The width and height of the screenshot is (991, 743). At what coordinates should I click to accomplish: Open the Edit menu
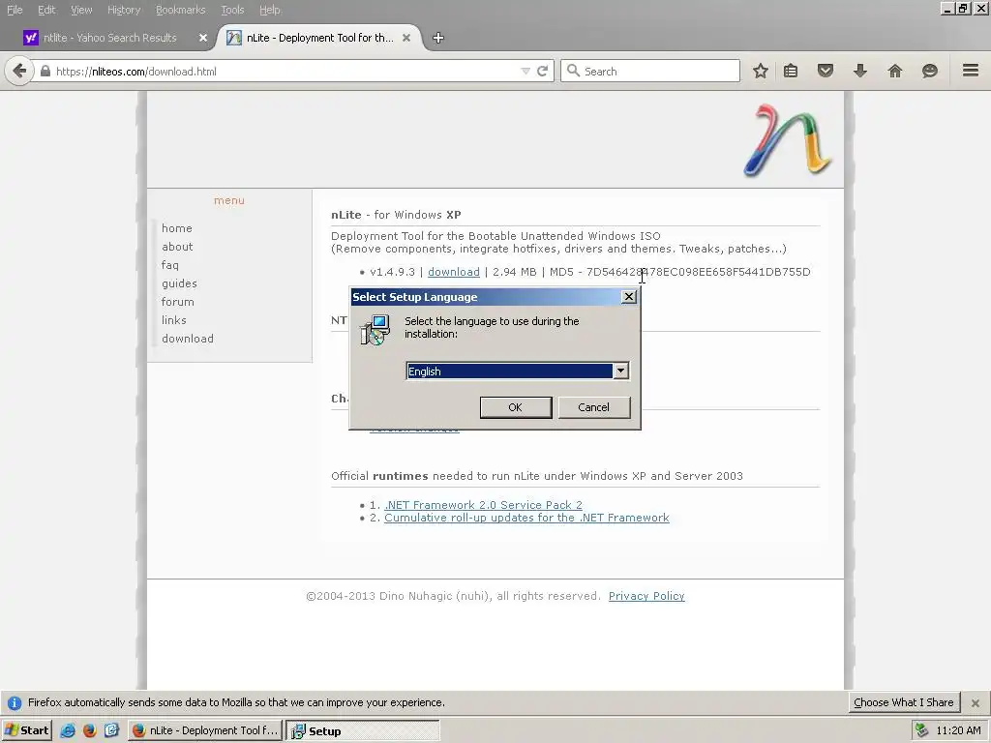coord(46,10)
